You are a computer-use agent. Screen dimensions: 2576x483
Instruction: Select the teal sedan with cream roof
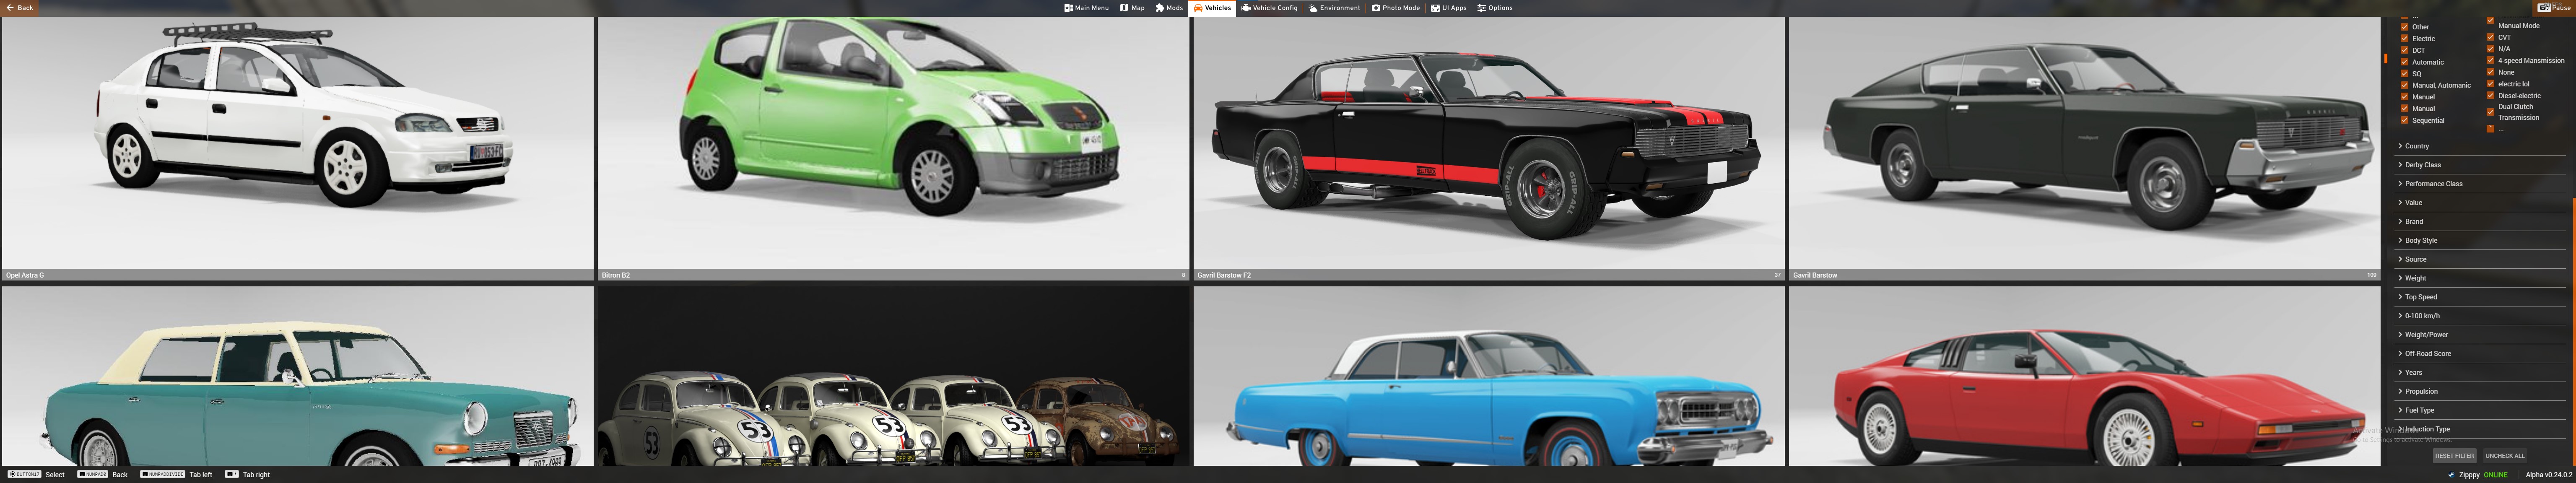point(298,376)
